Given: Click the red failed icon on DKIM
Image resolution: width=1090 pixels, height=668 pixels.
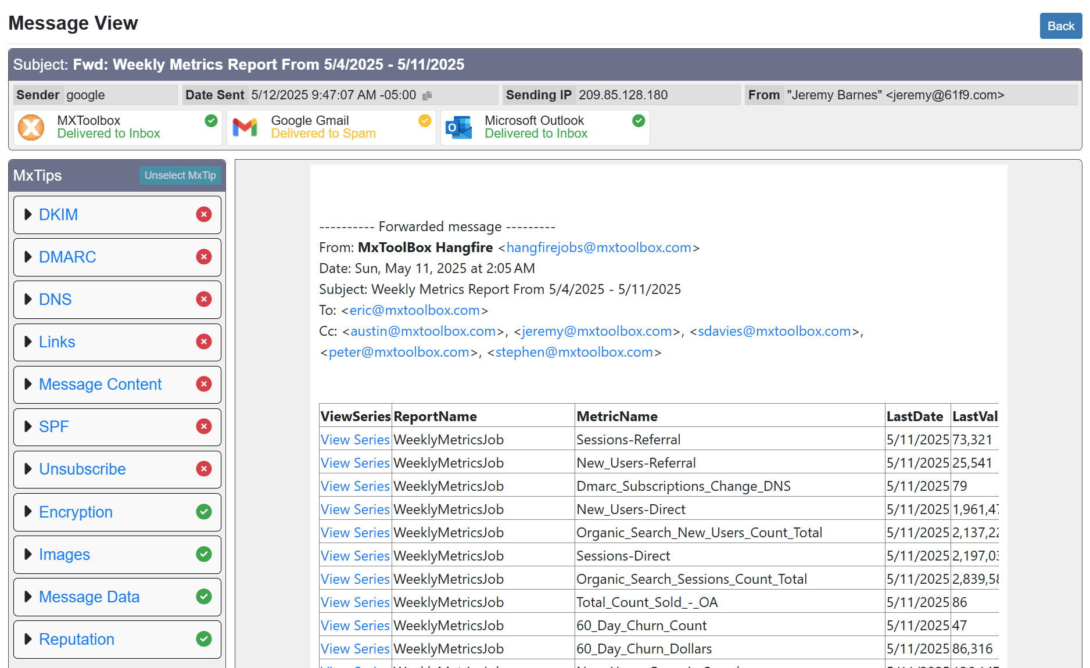Looking at the screenshot, I should 204,214.
